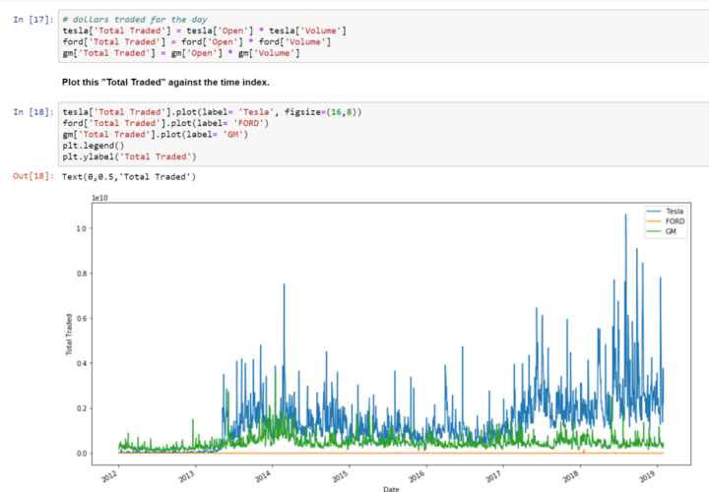This screenshot has width=709, height=492.
Task: Click the vertical 'Total Traded' y-axis title
Action: [69, 335]
